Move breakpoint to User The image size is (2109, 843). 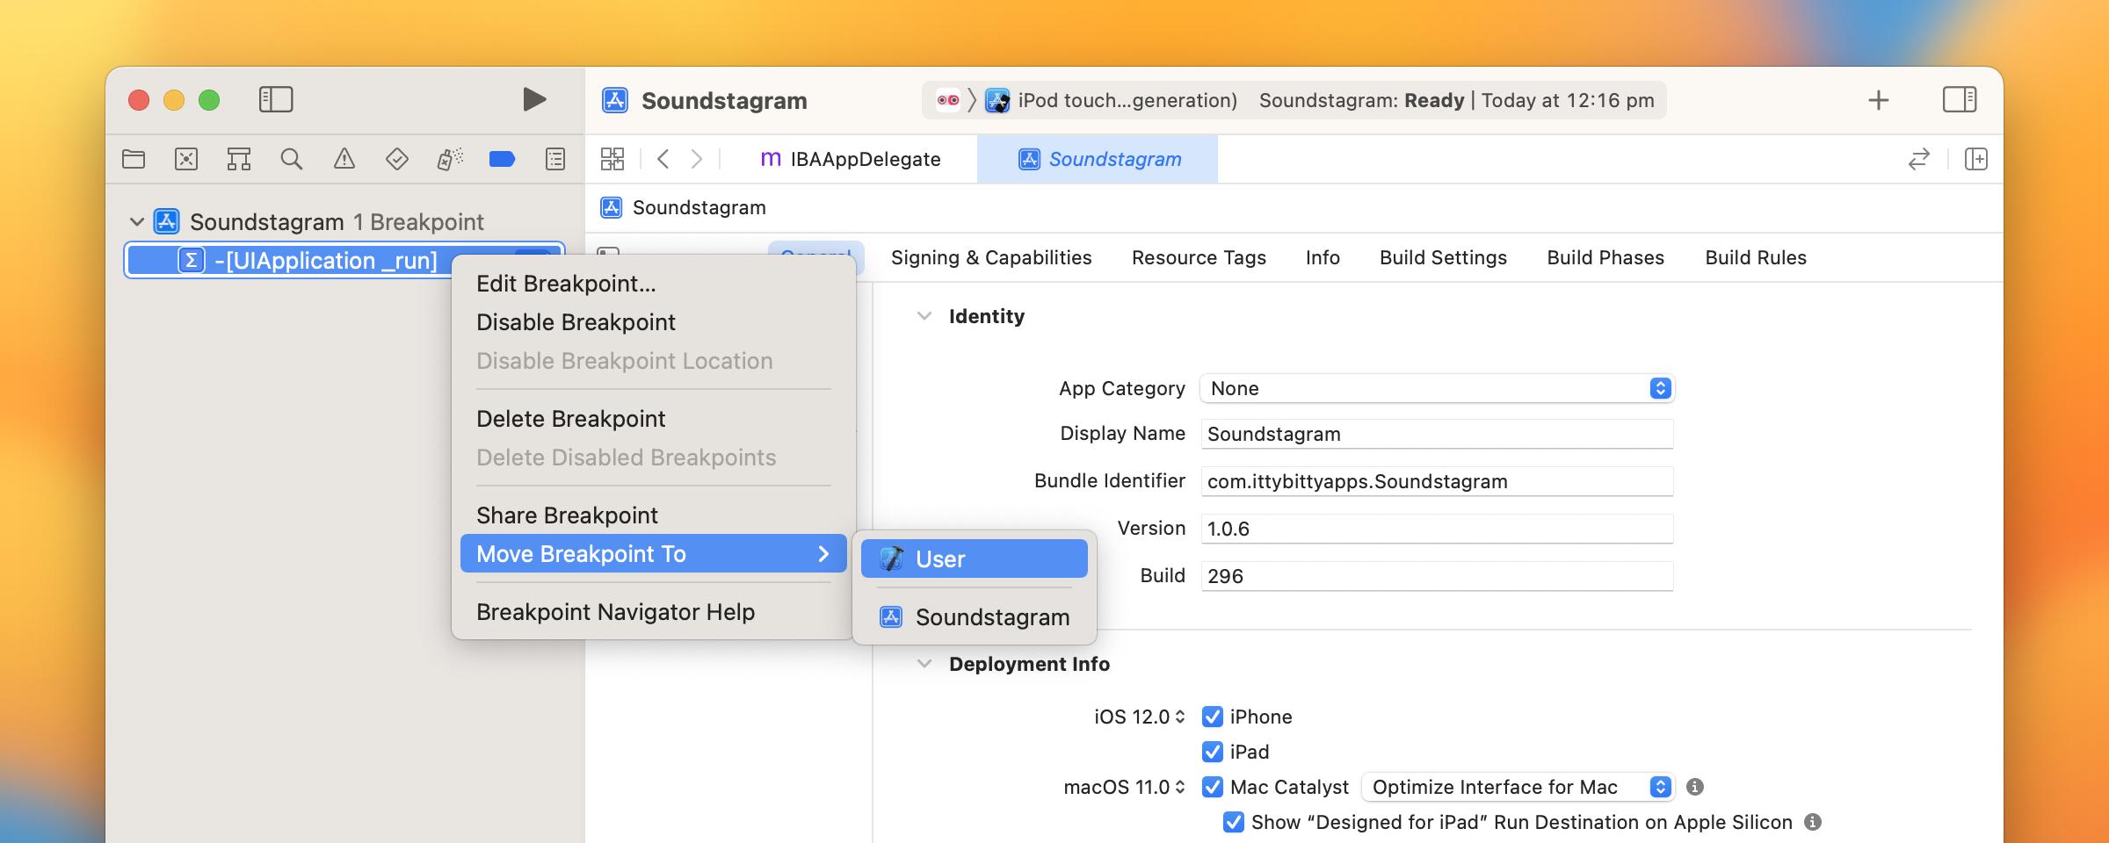coord(975,558)
